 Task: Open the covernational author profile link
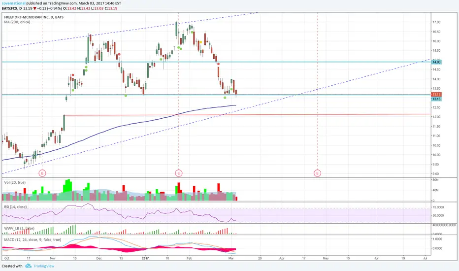(13, 3)
